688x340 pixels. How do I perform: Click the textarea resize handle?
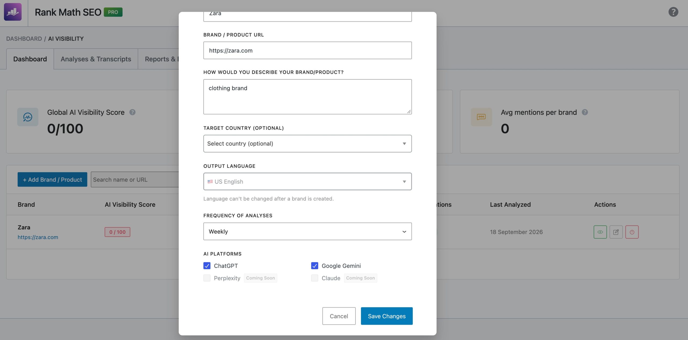(409, 111)
